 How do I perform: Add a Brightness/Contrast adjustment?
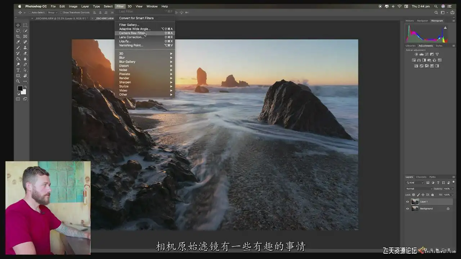tap(416, 54)
